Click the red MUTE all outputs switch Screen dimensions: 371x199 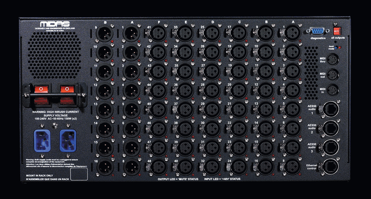(337, 31)
